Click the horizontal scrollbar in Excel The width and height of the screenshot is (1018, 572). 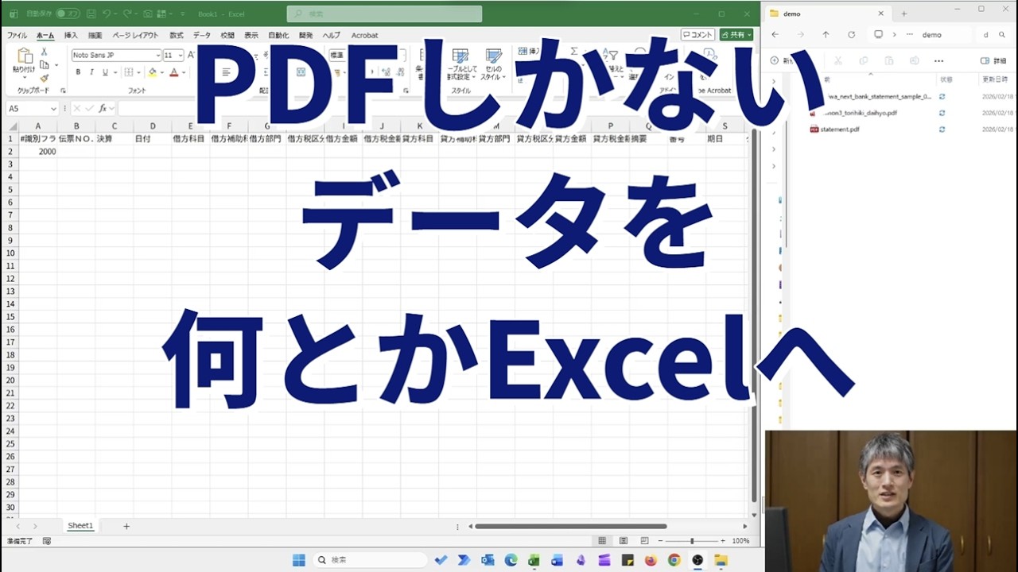click(x=571, y=526)
